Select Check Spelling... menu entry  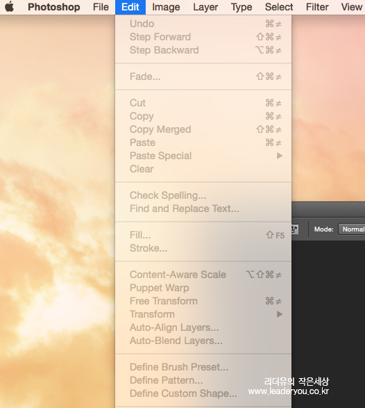click(203, 195)
